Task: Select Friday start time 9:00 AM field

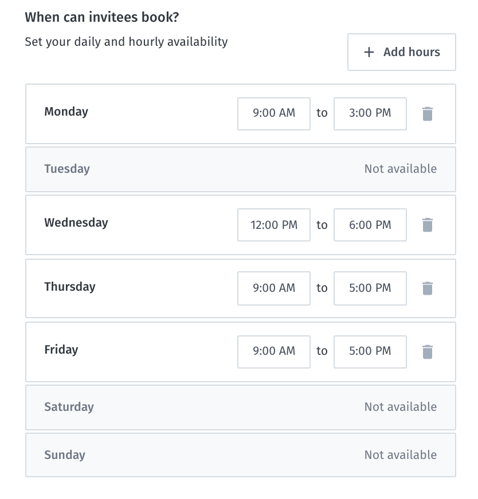Action: point(274,351)
